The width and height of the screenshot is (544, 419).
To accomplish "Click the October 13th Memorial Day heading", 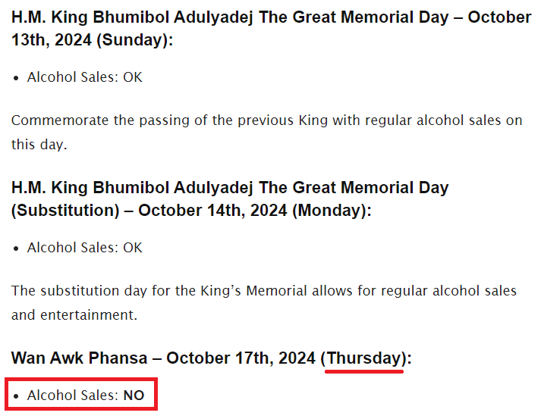I will 272,29.
